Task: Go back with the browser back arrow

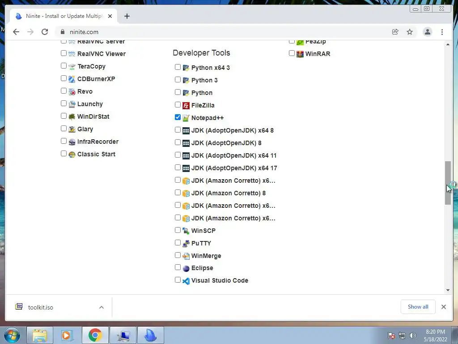Action: click(x=16, y=32)
